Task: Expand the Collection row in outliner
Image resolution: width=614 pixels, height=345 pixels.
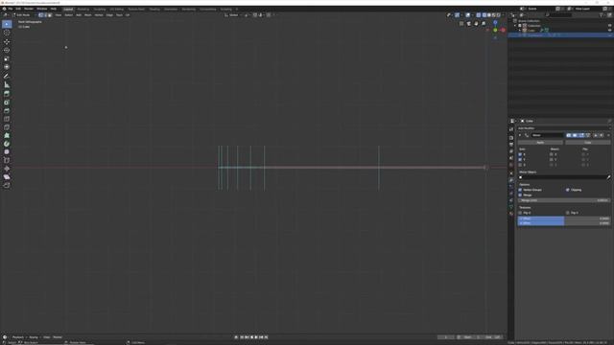Action: pos(515,26)
